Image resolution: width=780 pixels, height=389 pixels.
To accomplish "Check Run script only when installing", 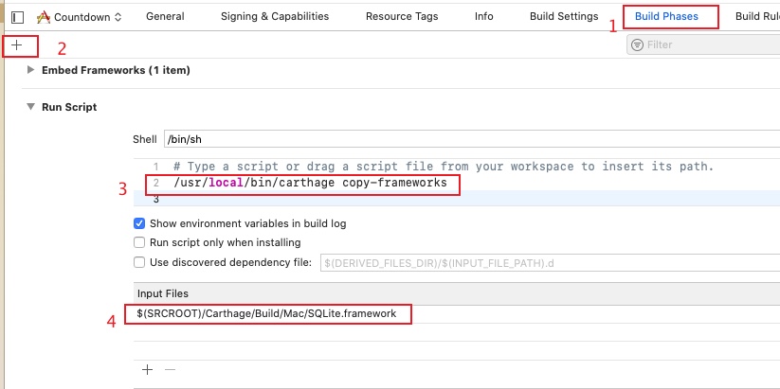I will [x=140, y=242].
